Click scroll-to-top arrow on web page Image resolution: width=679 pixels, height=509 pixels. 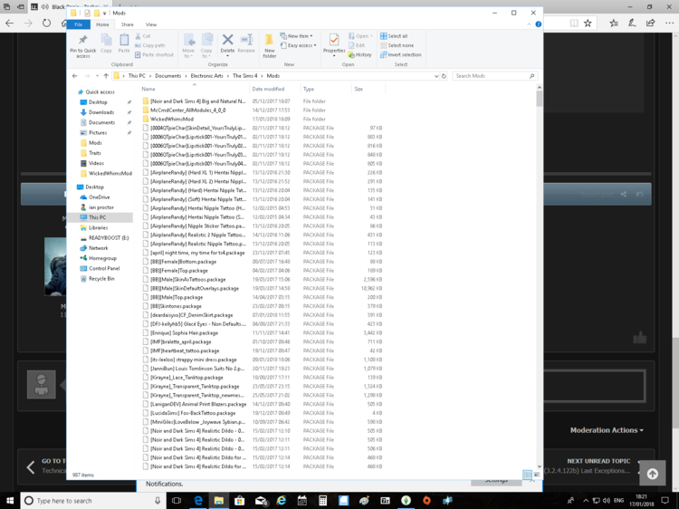point(652,474)
